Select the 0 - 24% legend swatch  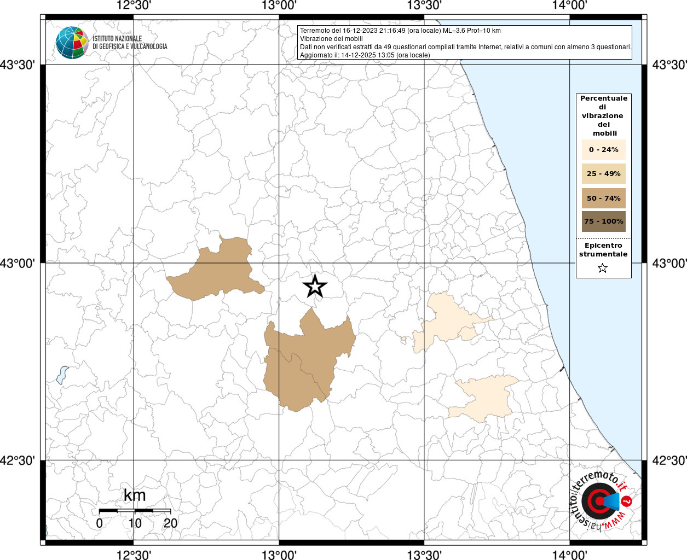click(x=603, y=150)
